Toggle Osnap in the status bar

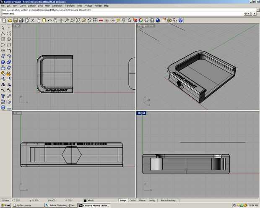(152, 200)
